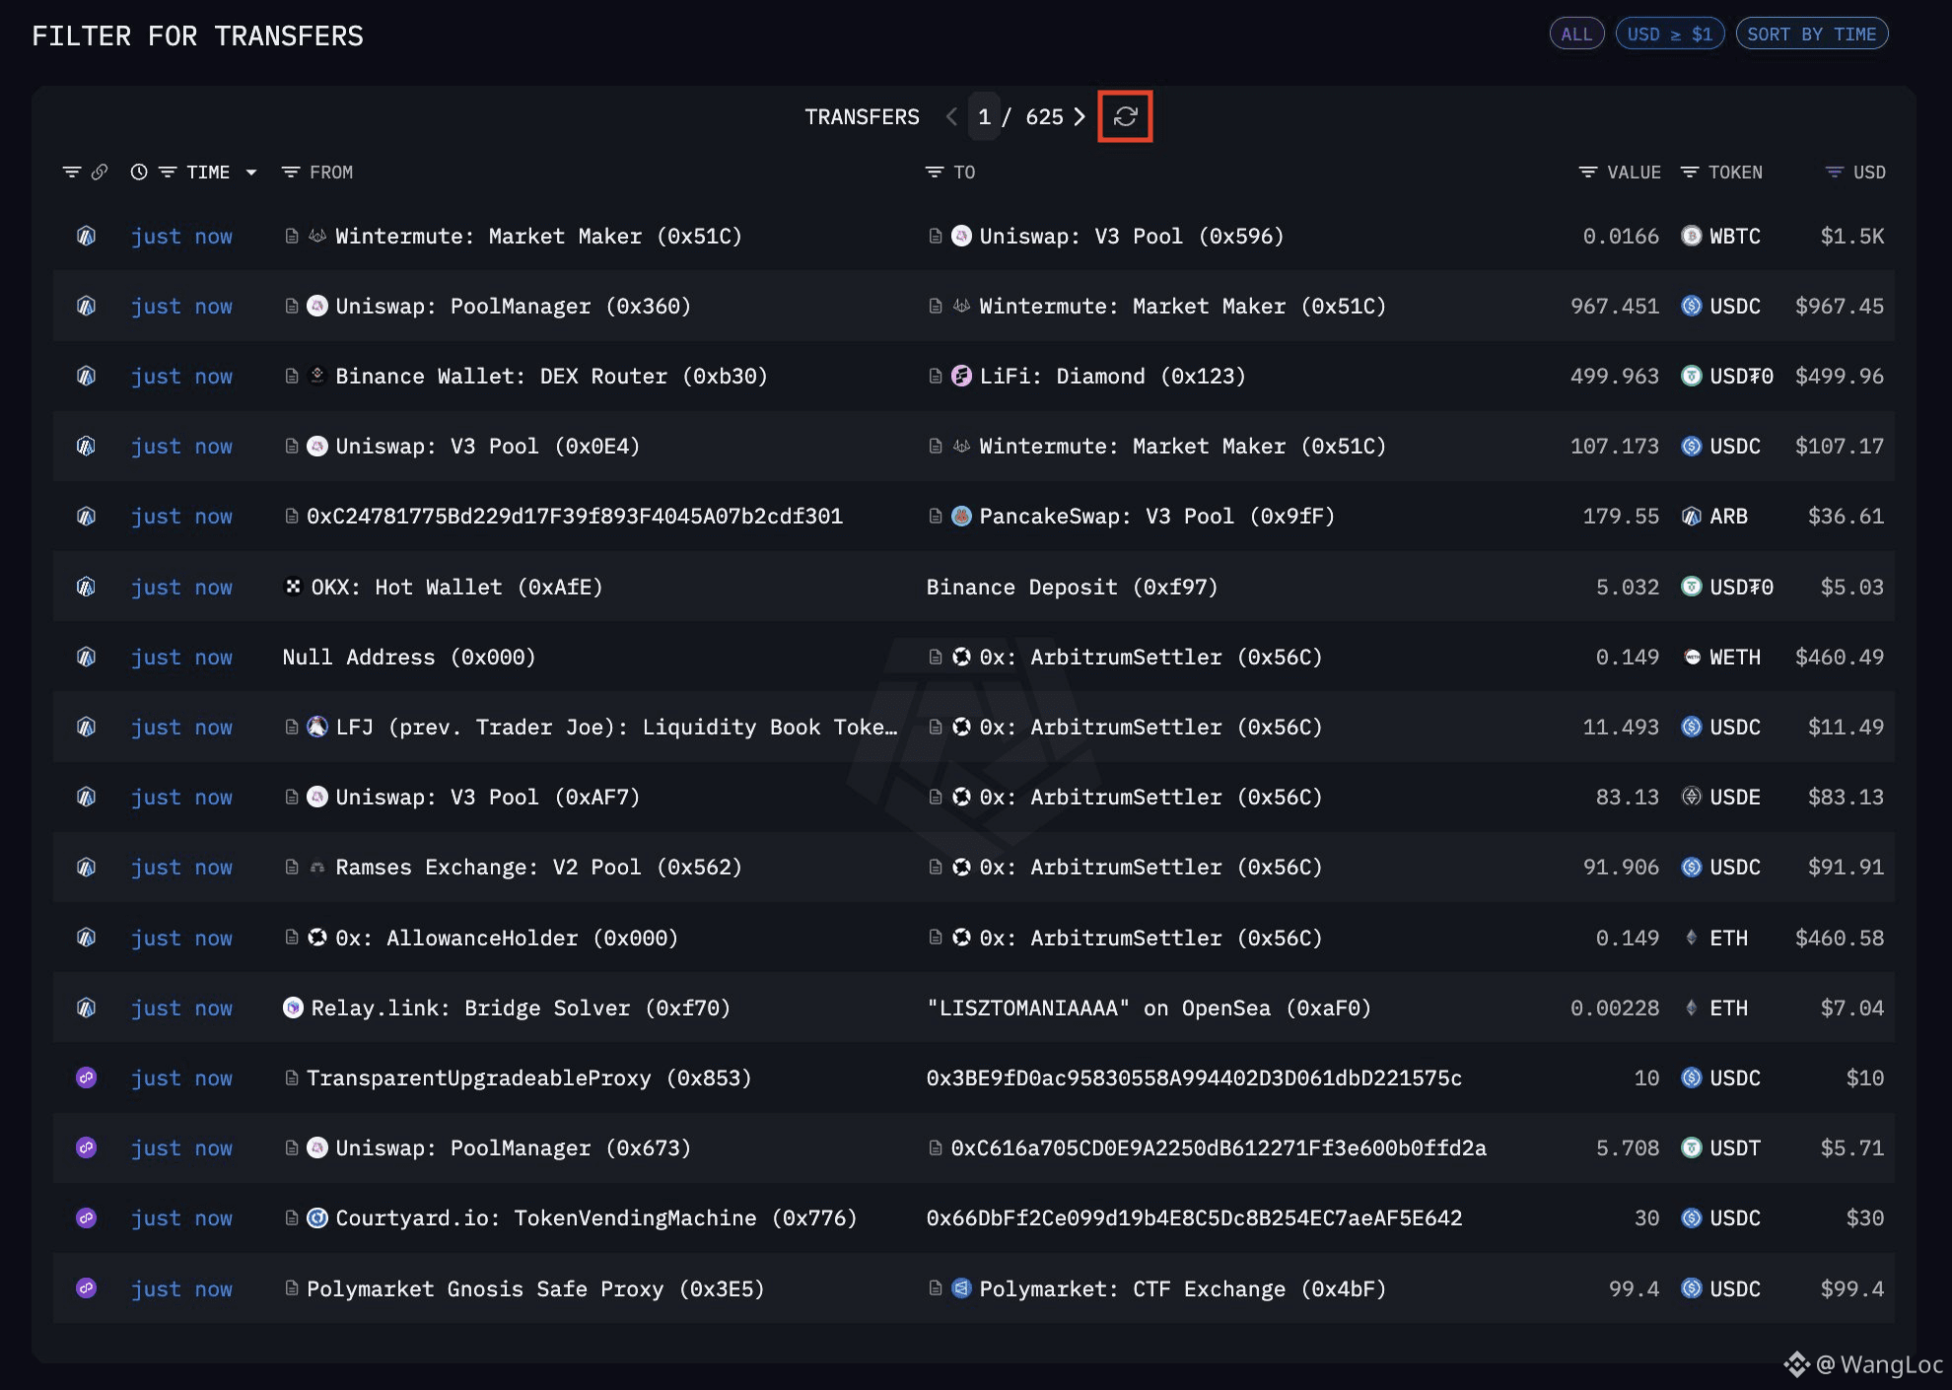Open the FROM column filter
Viewport: 1952px width, 1390px height.
click(x=291, y=173)
